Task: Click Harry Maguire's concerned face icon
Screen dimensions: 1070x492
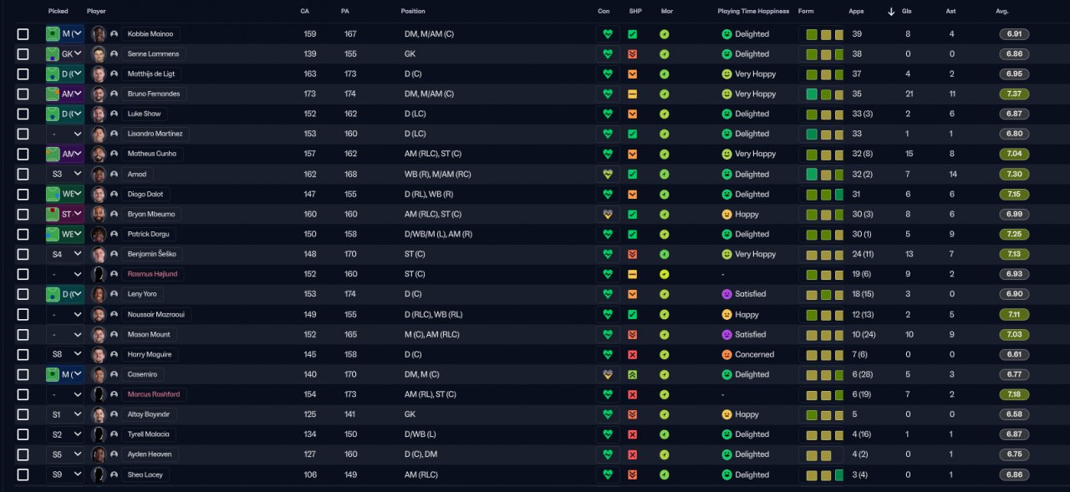Action: coord(726,354)
